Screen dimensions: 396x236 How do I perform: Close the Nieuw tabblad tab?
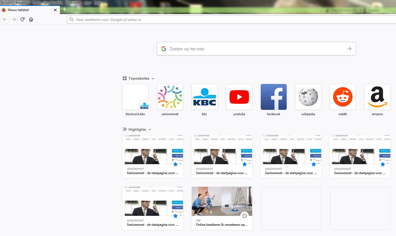pos(55,10)
